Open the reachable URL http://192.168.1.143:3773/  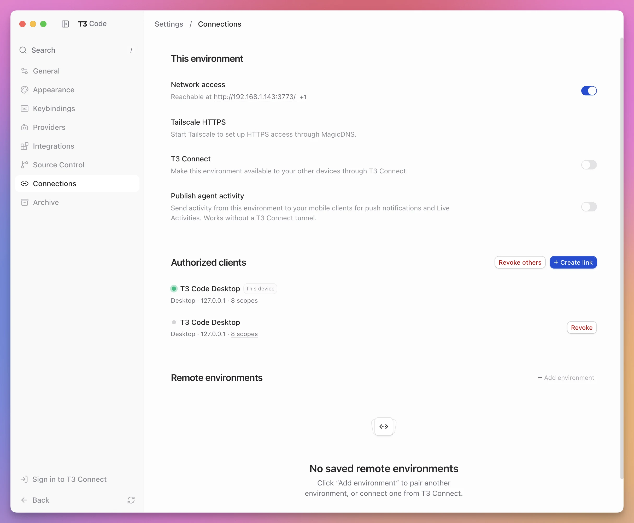pos(255,97)
